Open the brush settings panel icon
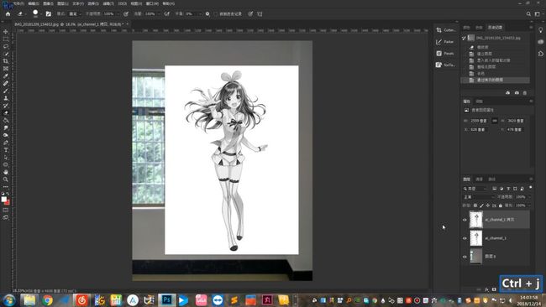The height and width of the screenshot is (307, 546). [49, 14]
